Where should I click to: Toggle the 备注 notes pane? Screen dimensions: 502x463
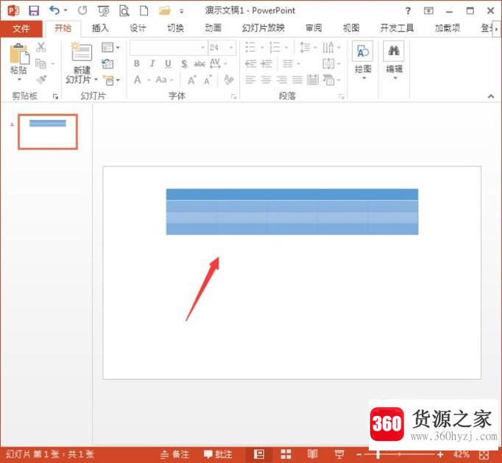[174, 454]
